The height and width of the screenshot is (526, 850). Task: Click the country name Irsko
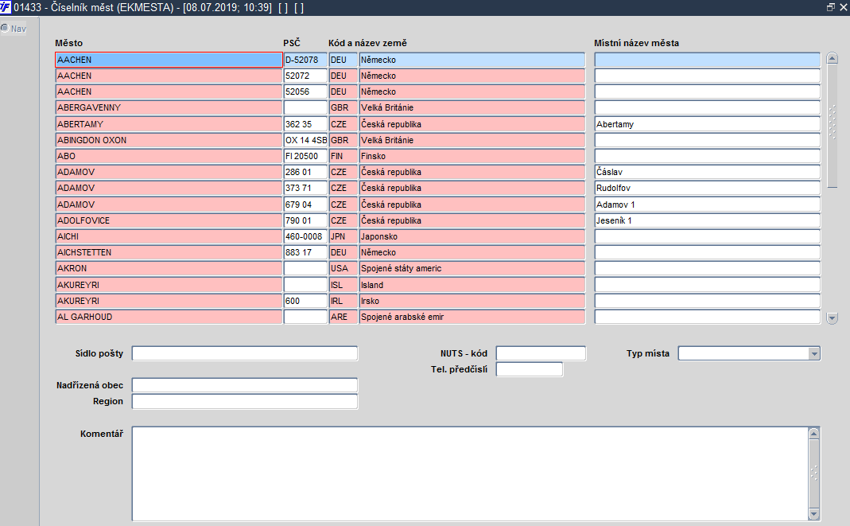(x=472, y=301)
